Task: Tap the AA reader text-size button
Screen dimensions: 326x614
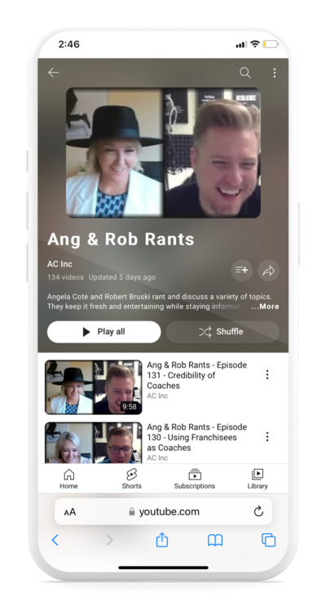Action: tap(69, 512)
